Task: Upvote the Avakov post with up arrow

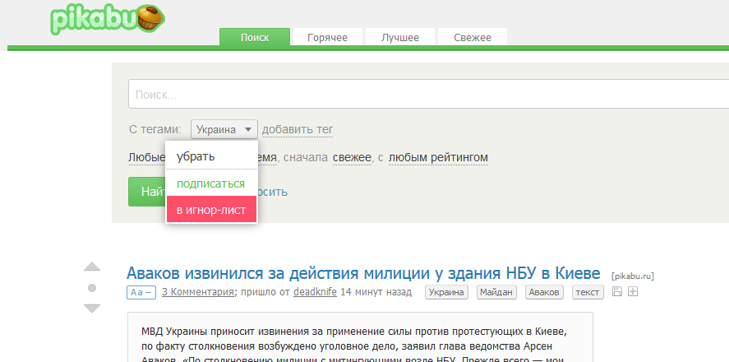Action: [92, 267]
